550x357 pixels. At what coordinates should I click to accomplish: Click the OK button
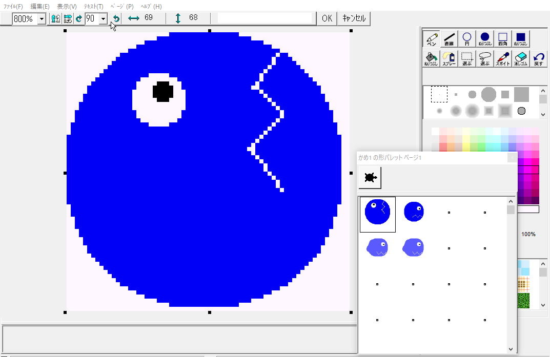click(327, 18)
